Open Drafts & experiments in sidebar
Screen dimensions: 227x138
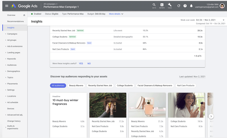13,127
